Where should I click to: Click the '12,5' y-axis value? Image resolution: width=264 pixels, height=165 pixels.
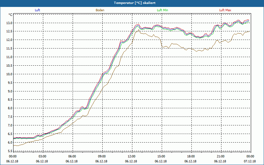pyautogui.click(x=9, y=31)
